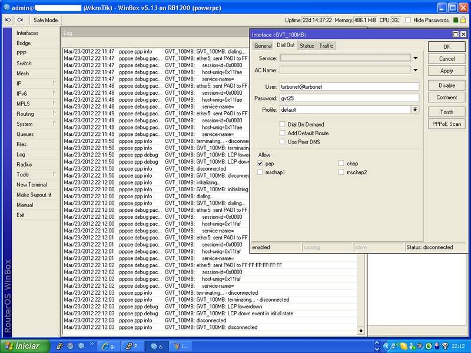
Task: Click the yellow shield tray icon
Action: click(404, 346)
